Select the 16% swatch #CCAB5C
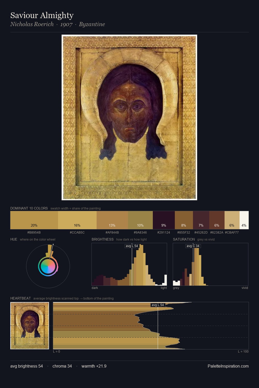Screen dimensions: 259x388 pos(77,220)
